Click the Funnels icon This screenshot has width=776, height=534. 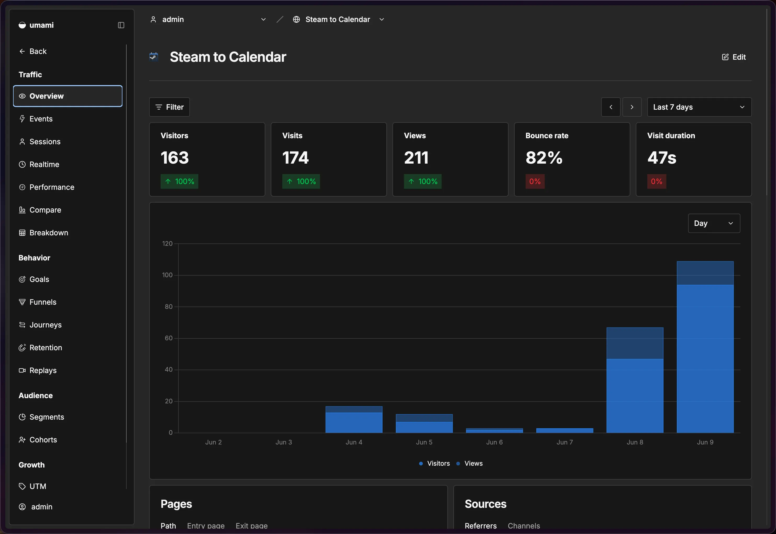click(22, 302)
